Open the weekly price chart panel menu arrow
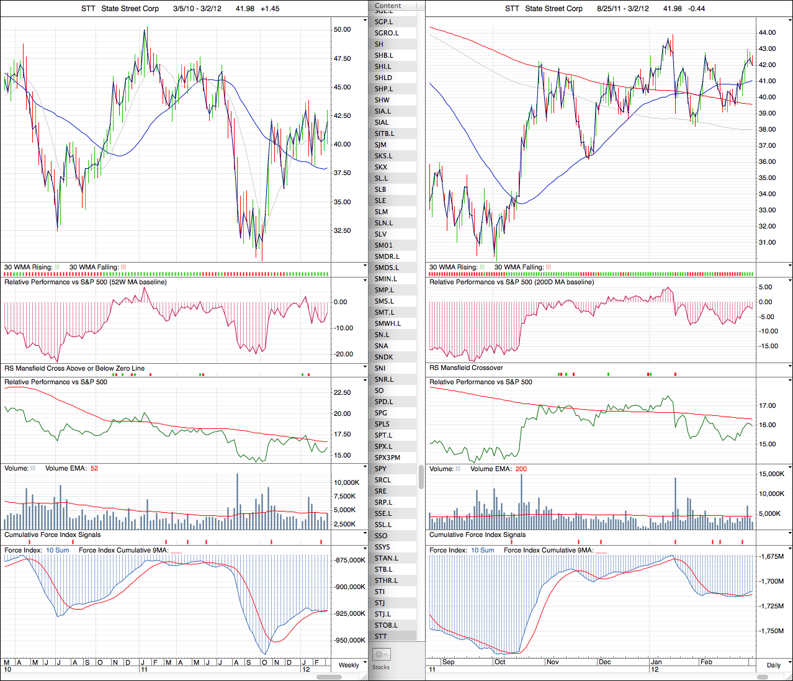The width and height of the screenshot is (793, 681). pyautogui.click(x=365, y=20)
